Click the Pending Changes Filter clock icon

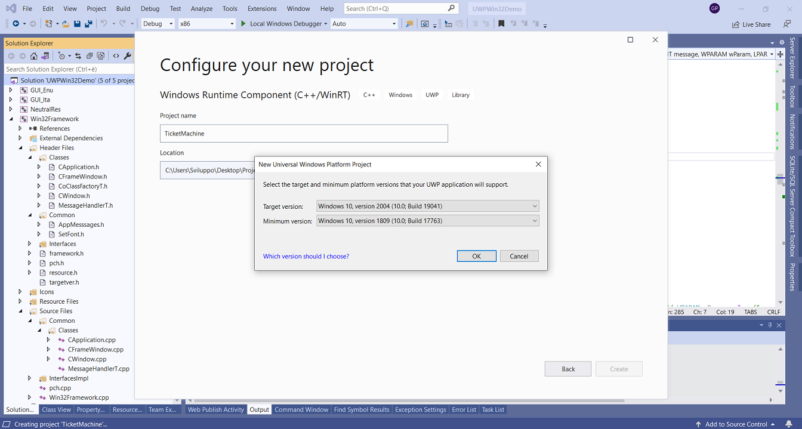[61, 55]
